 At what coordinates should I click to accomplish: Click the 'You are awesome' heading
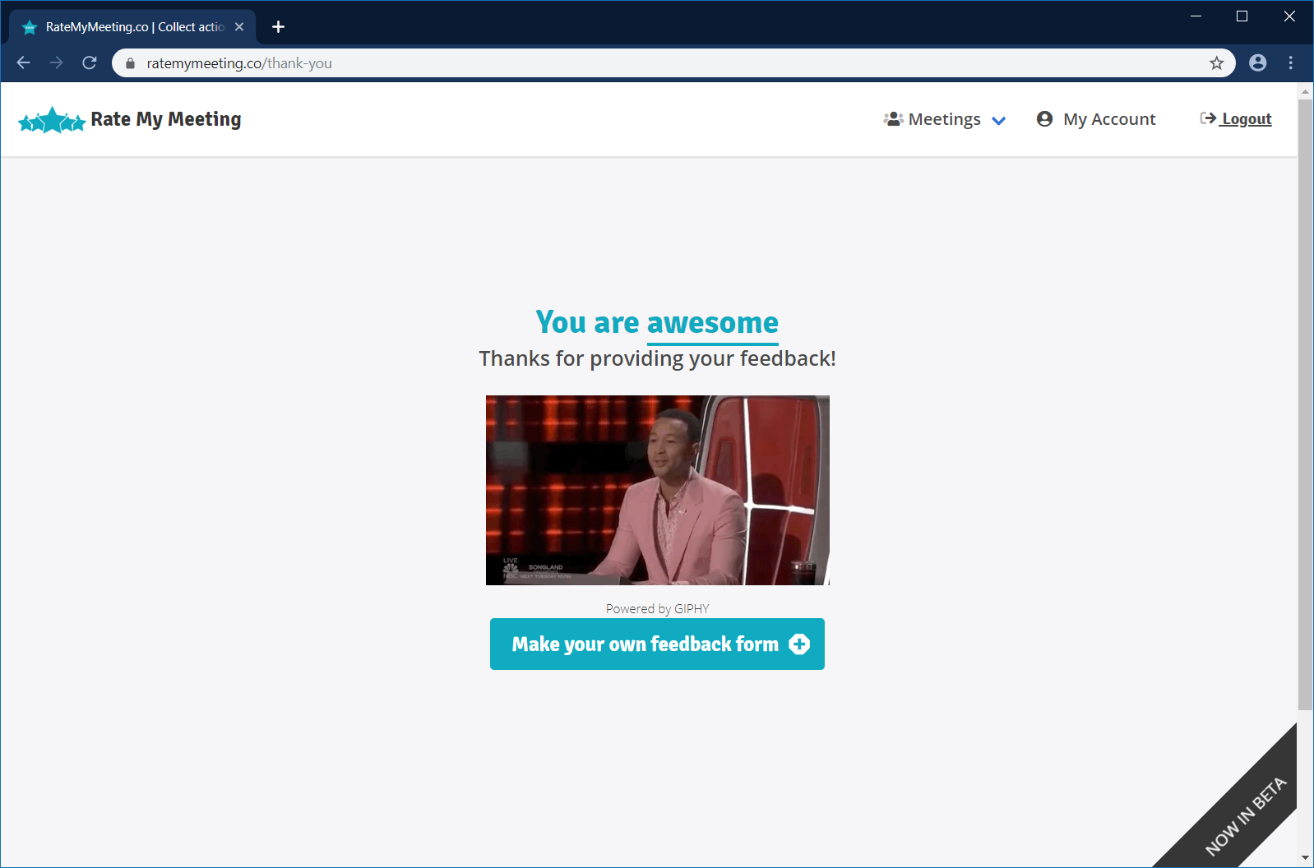(657, 323)
